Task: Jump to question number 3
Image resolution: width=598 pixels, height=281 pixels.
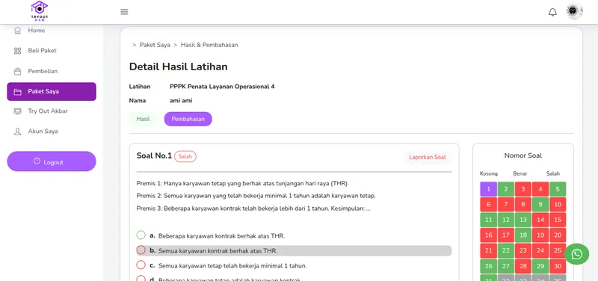Action: 523,189
